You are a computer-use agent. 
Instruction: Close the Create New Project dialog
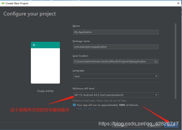pos(178,3)
